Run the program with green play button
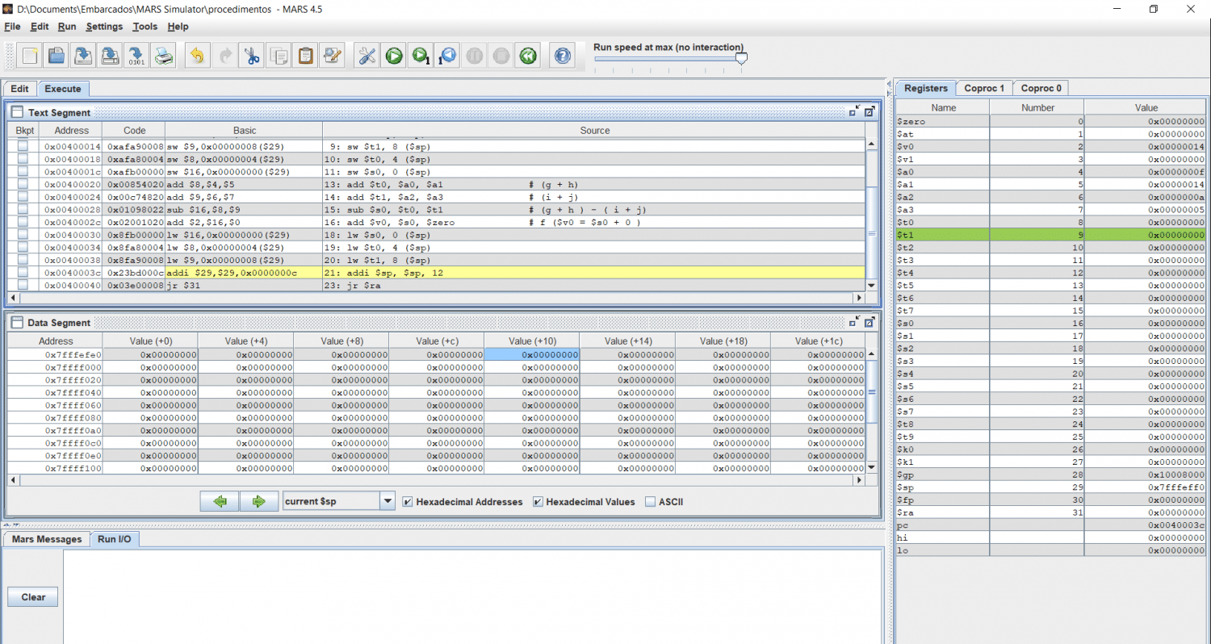The image size is (1211, 644). (x=394, y=56)
